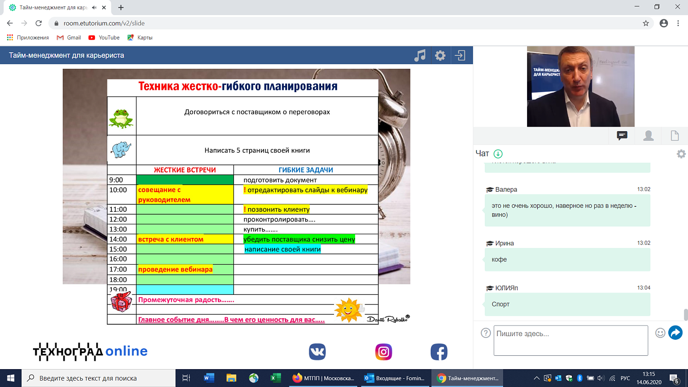
Task: Click the exit room icon
Action: 460,55
